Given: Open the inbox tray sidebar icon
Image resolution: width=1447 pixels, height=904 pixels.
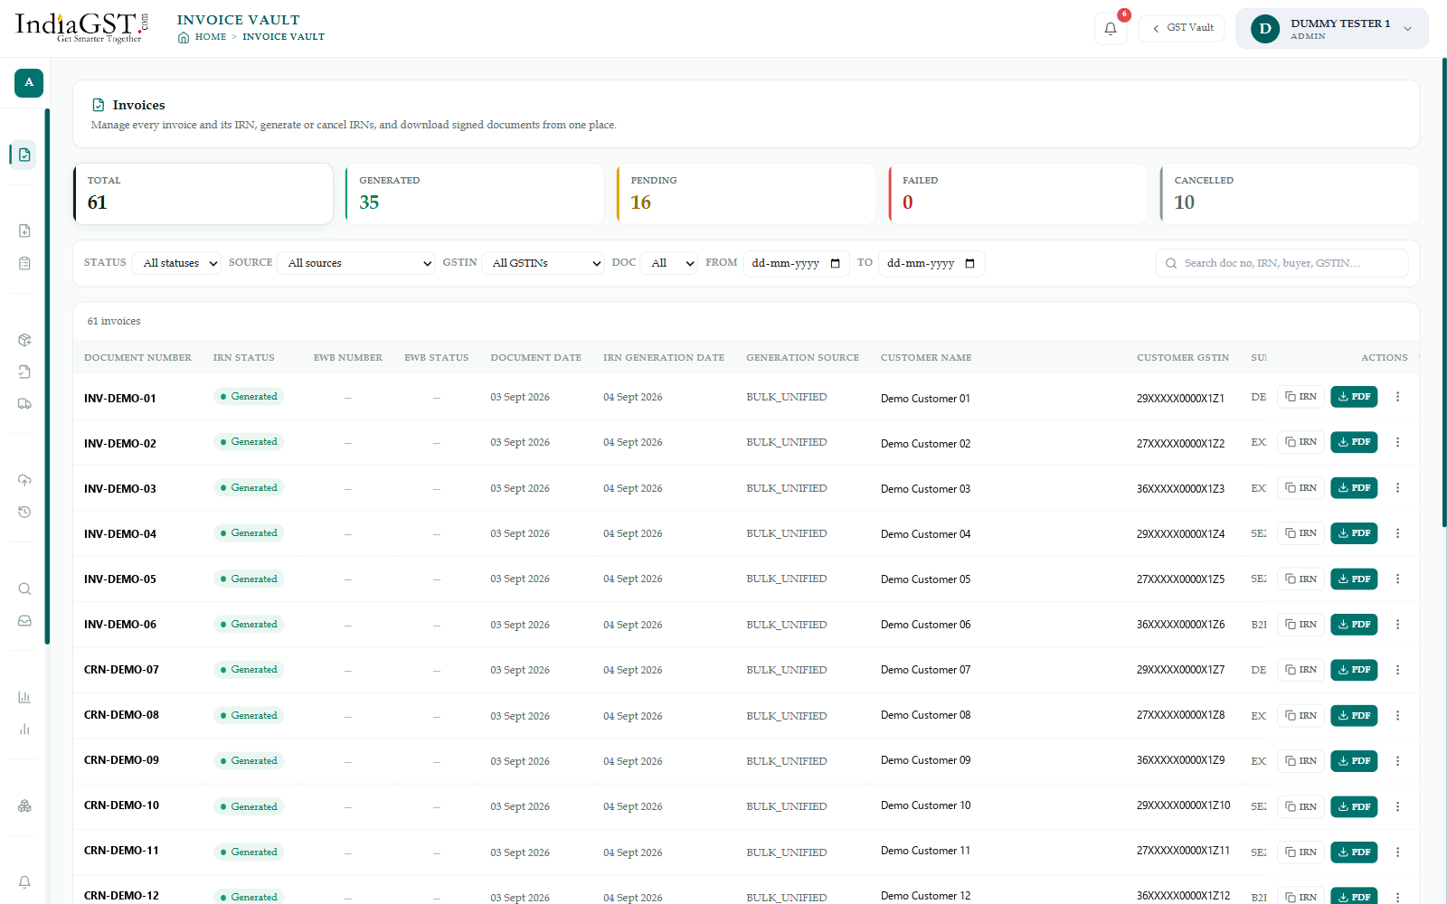Looking at the screenshot, I should point(24,621).
